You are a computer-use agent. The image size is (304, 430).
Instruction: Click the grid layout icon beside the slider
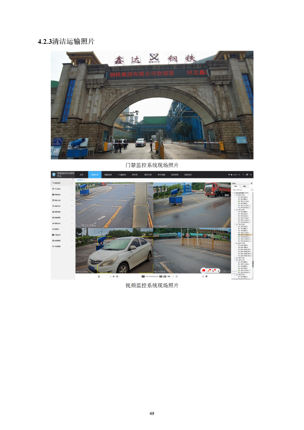coord(161,276)
